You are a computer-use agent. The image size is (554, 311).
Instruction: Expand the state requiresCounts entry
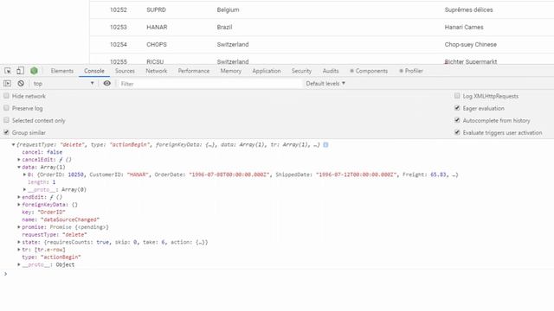coord(19,242)
